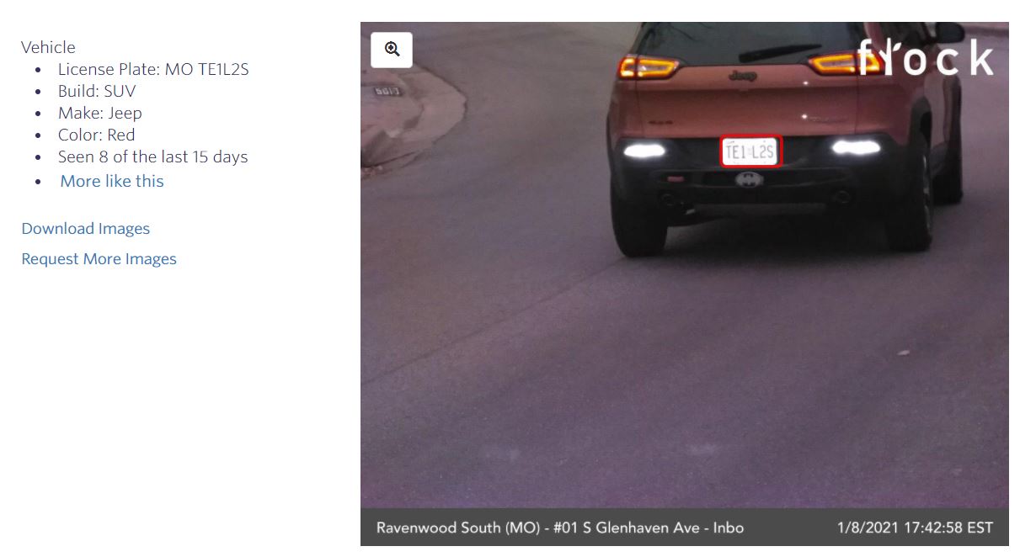
Task: Click the magnifier zoom icon on the photo
Action: [392, 50]
